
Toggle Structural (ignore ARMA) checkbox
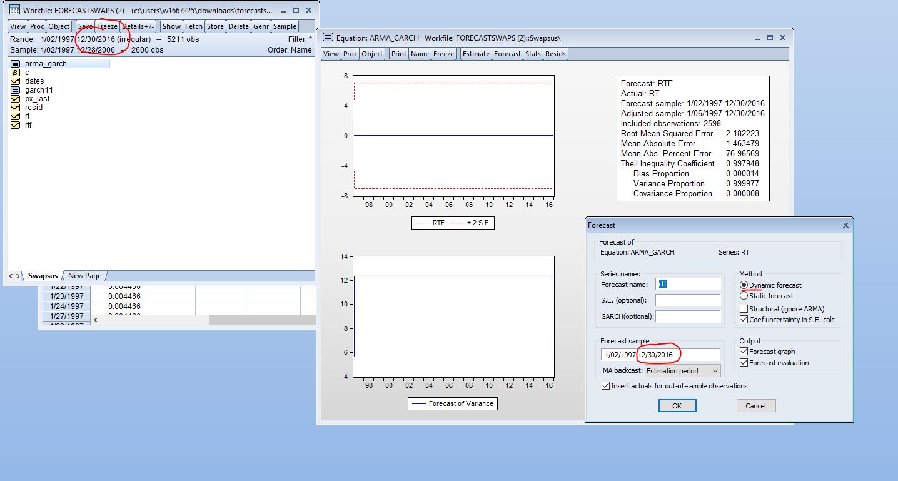[x=744, y=309]
